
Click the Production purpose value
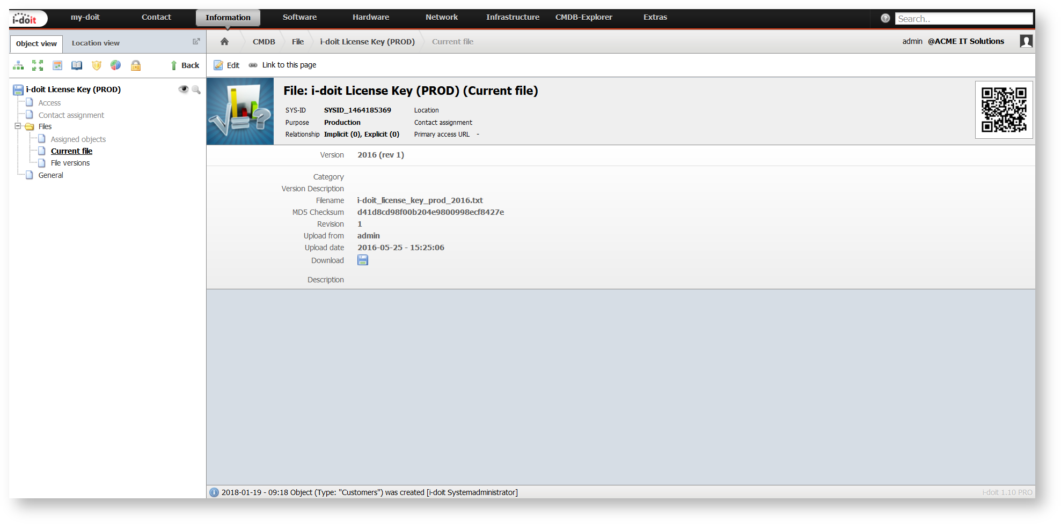coord(342,123)
